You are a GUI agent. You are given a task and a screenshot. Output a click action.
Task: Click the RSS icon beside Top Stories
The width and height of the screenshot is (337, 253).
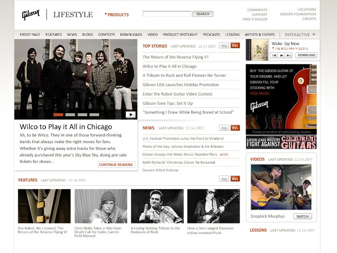click(235, 45)
